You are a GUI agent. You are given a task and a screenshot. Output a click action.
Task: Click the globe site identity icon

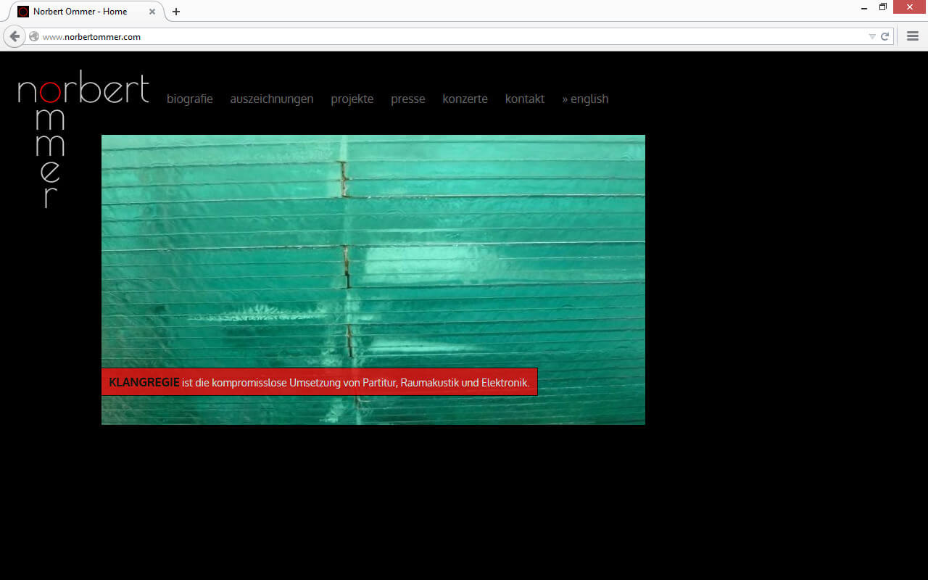[x=34, y=36]
